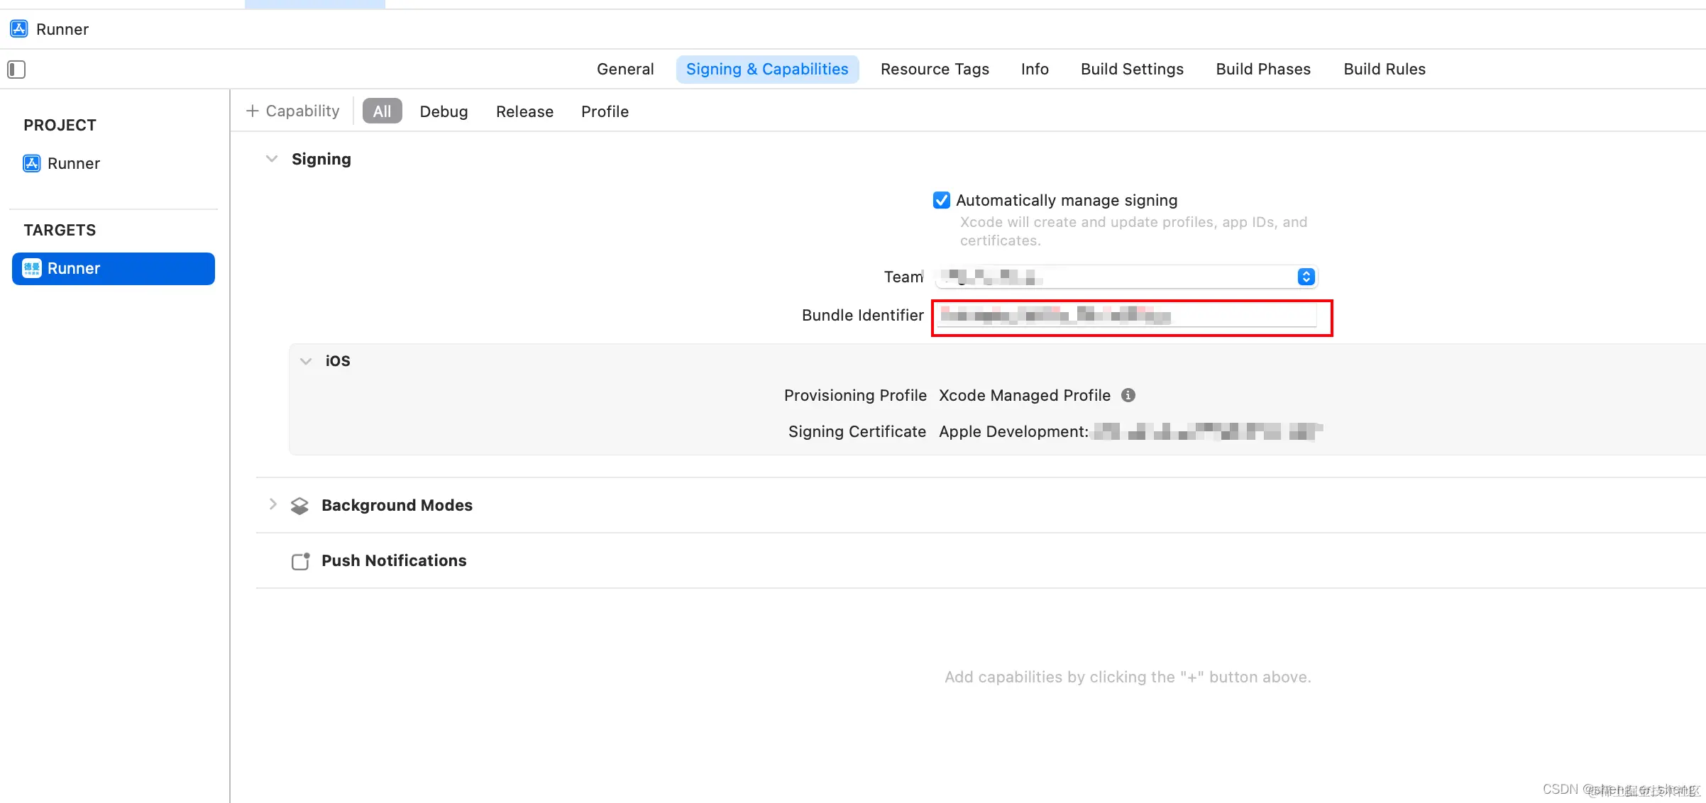Viewport: 1706px width, 803px height.
Task: Select the Runner project icon under PROJECT
Action: click(x=32, y=164)
